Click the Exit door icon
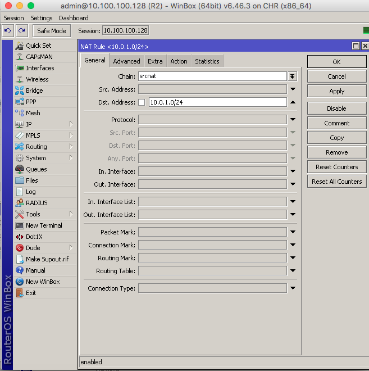369x371 pixels. click(x=20, y=293)
